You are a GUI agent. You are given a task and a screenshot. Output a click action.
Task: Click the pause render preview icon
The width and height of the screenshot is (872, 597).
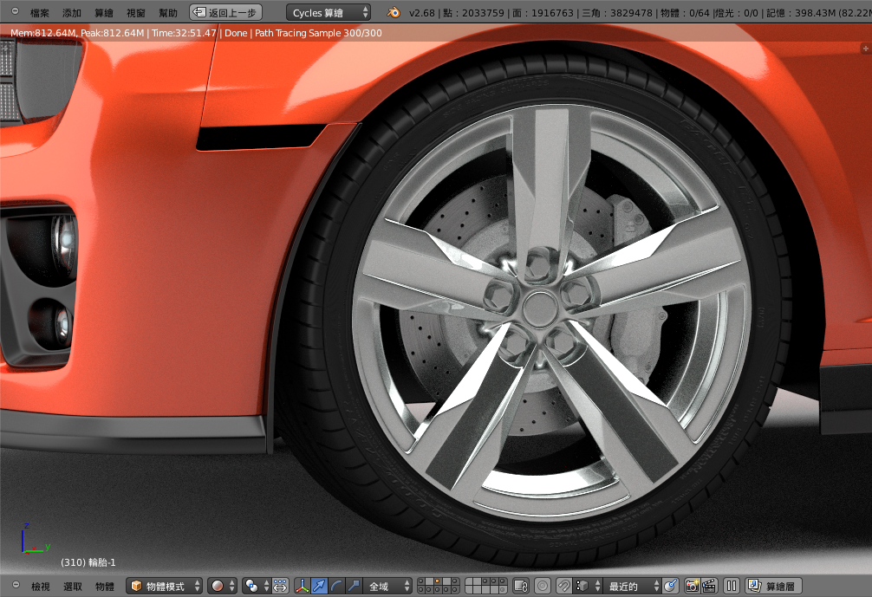732,587
